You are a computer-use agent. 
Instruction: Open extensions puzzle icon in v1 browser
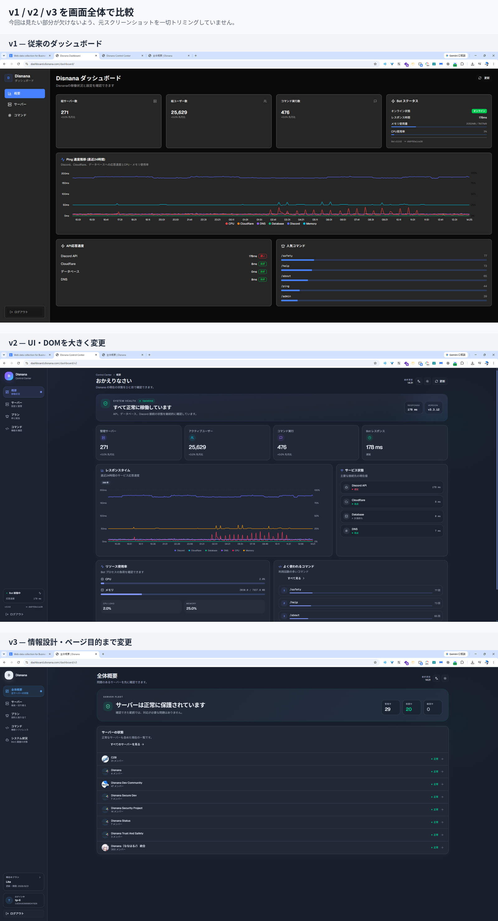[x=462, y=64]
